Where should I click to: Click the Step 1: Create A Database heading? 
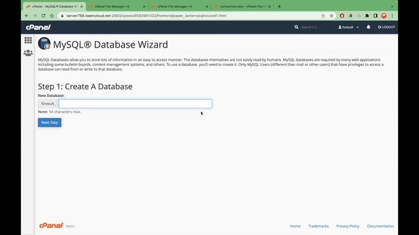(85, 86)
